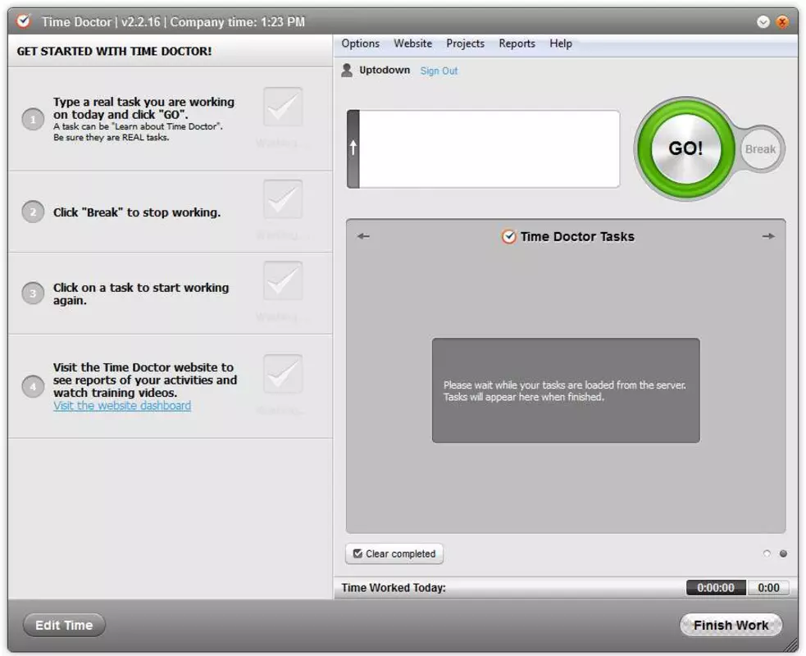Go to previous task list with left arrow
This screenshot has height=656, width=806.
click(363, 236)
